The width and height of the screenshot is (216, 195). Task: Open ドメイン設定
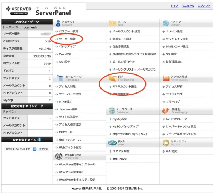(174, 31)
